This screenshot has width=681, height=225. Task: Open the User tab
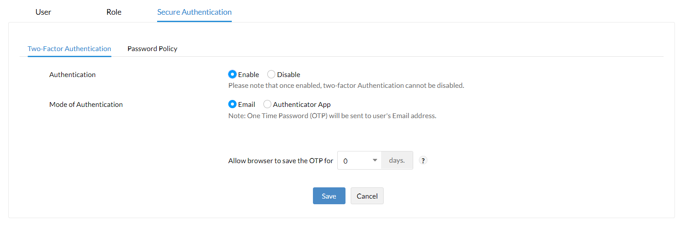point(43,12)
